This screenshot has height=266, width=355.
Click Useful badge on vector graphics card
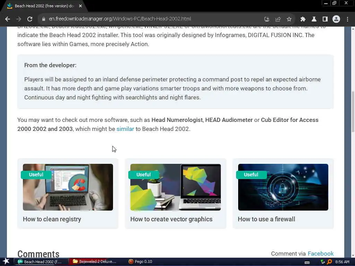(144, 175)
